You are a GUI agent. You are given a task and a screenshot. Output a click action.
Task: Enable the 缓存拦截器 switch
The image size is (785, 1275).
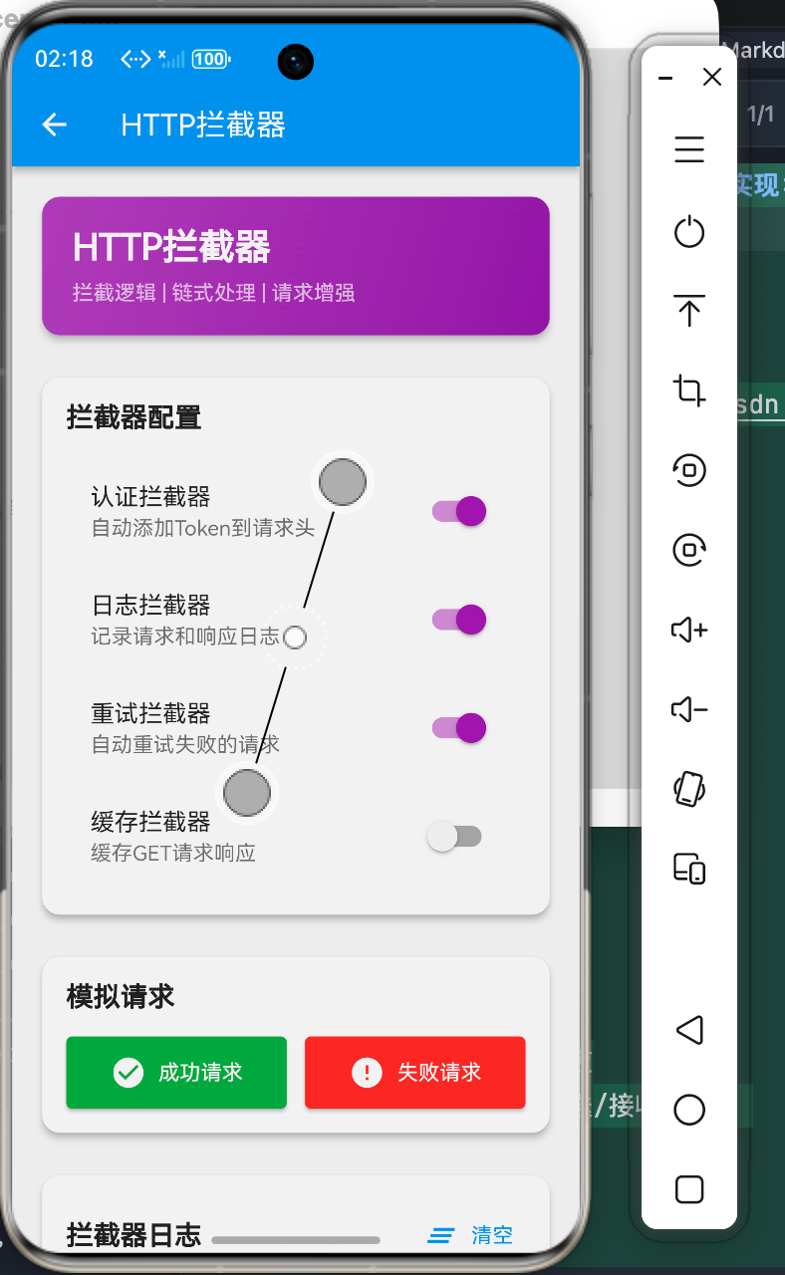[x=454, y=837]
